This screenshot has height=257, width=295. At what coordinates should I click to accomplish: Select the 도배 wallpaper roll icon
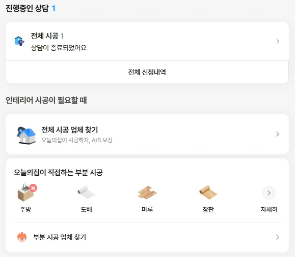point(86,192)
